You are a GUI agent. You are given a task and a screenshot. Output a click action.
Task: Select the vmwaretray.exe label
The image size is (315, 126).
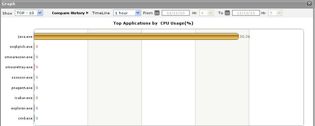(x=19, y=67)
